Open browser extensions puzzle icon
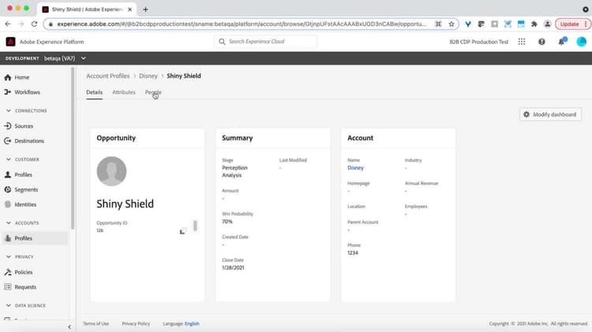This screenshot has width=592, height=332. coord(534,24)
